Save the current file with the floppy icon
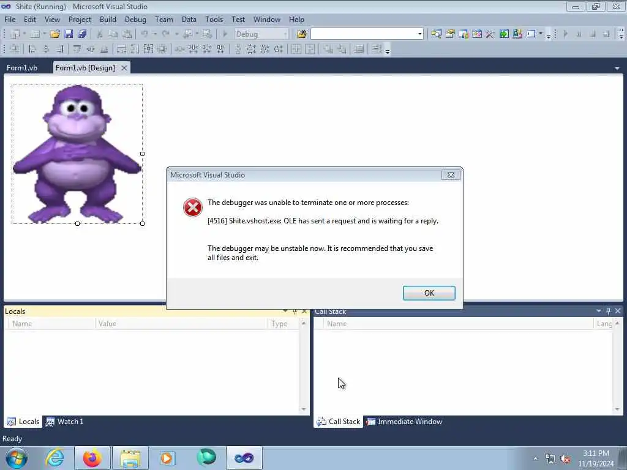This screenshot has width=627, height=470. tap(69, 34)
